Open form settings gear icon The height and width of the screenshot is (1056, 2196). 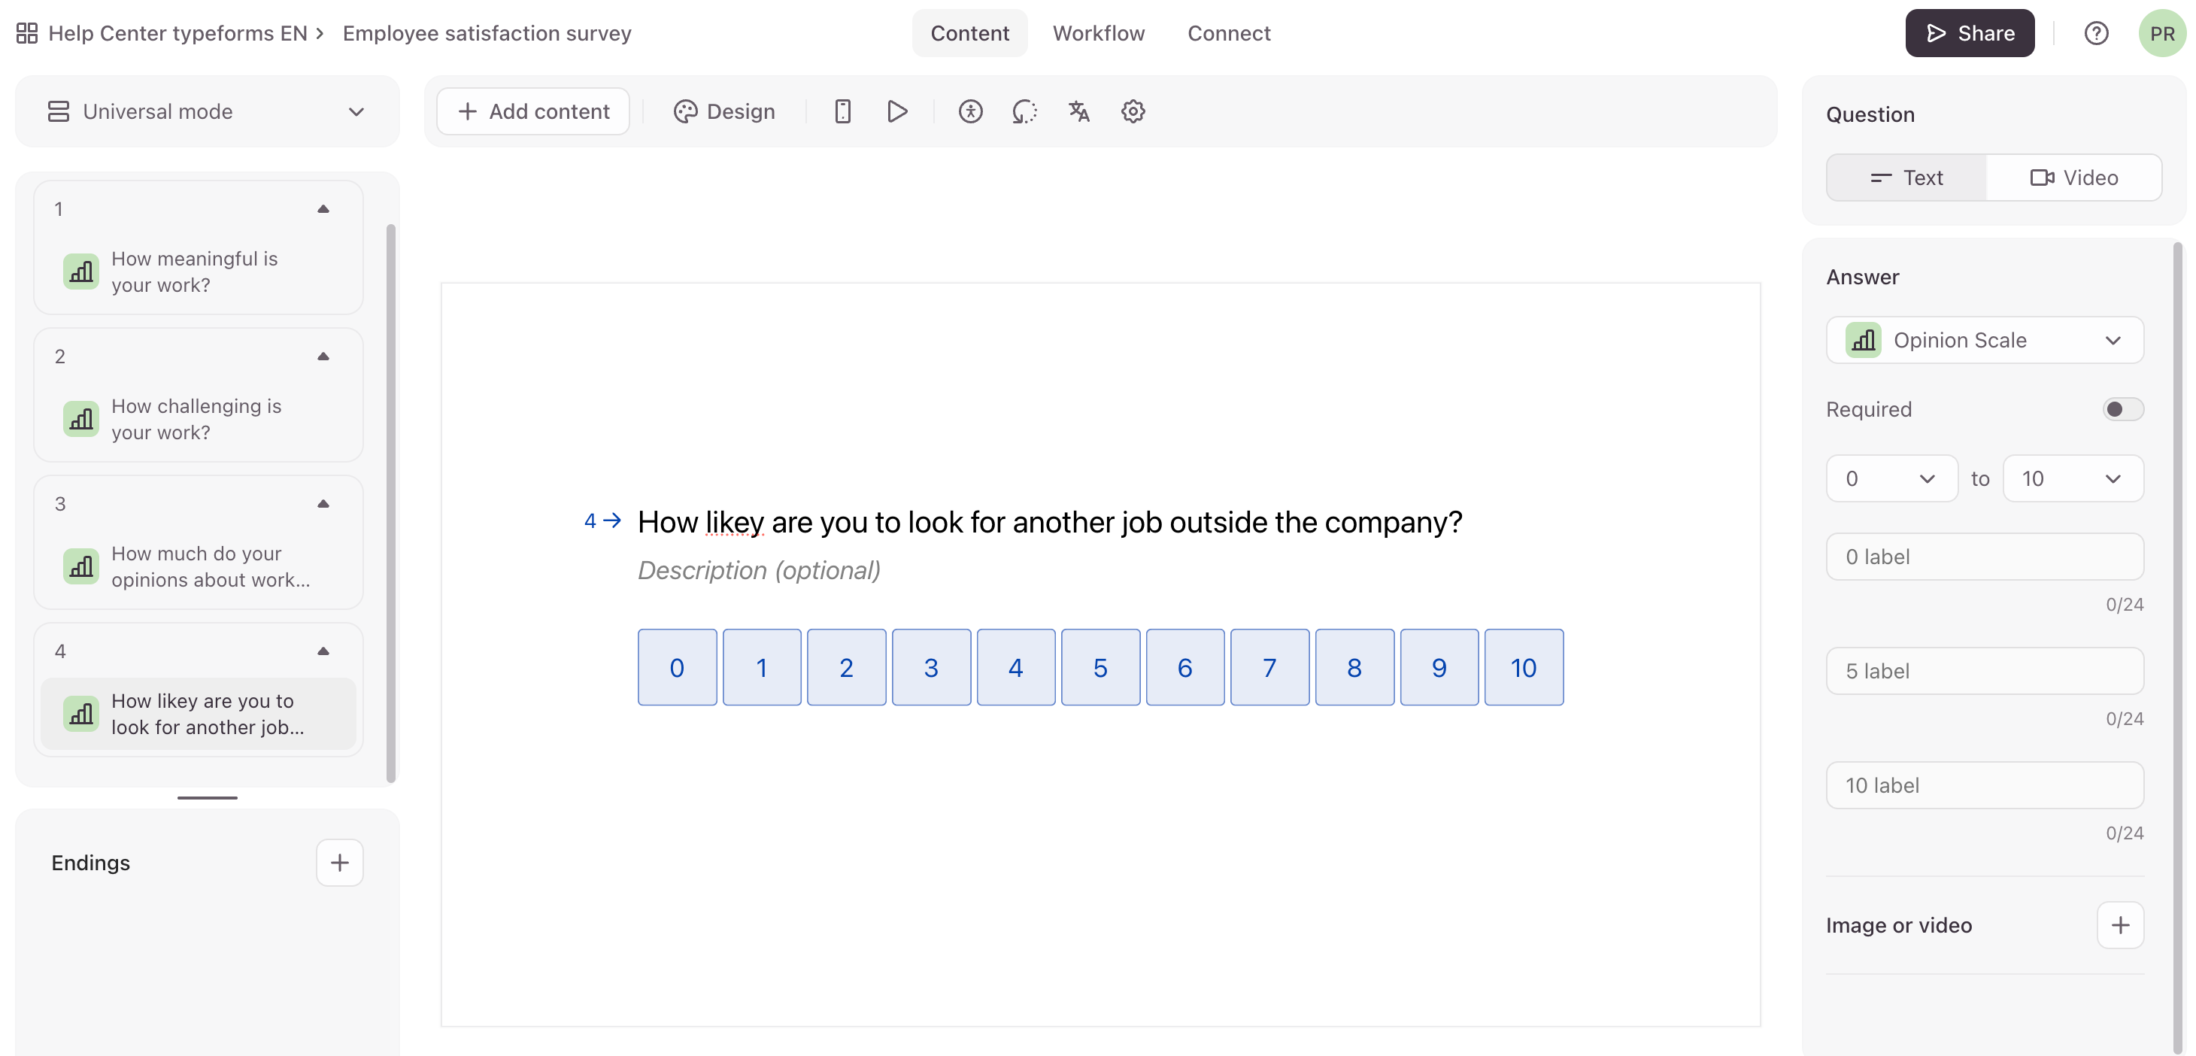pos(1132,111)
